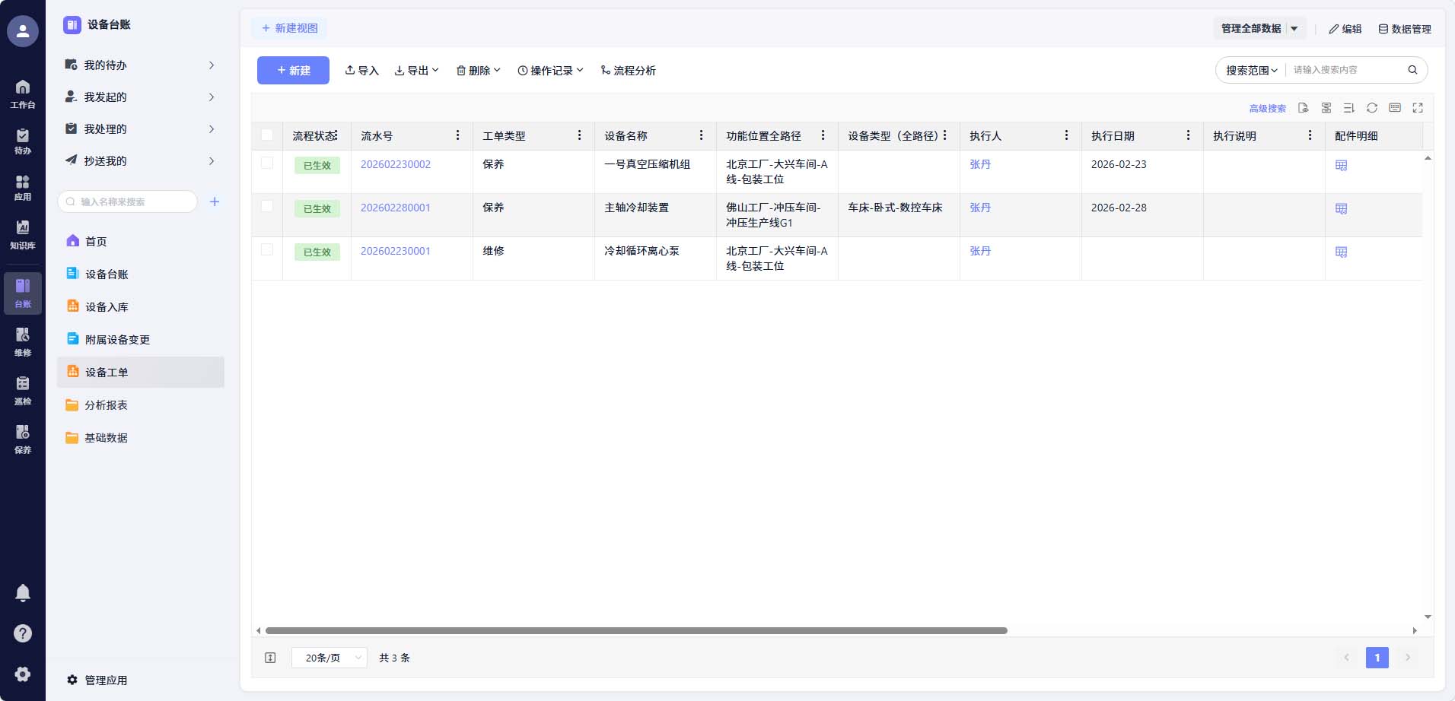Toggle the select-all header checkbox
The image size is (1455, 701).
(267, 135)
